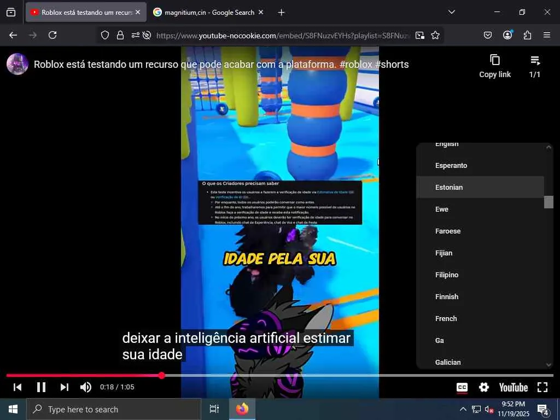The image size is (560, 420).
Task: Switch to magnitium,cin Google Search tab
Action: coord(209,12)
